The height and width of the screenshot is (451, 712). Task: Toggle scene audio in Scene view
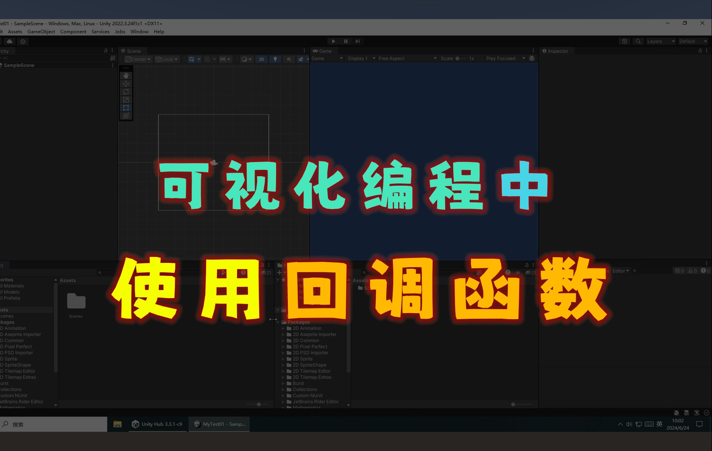click(x=289, y=59)
